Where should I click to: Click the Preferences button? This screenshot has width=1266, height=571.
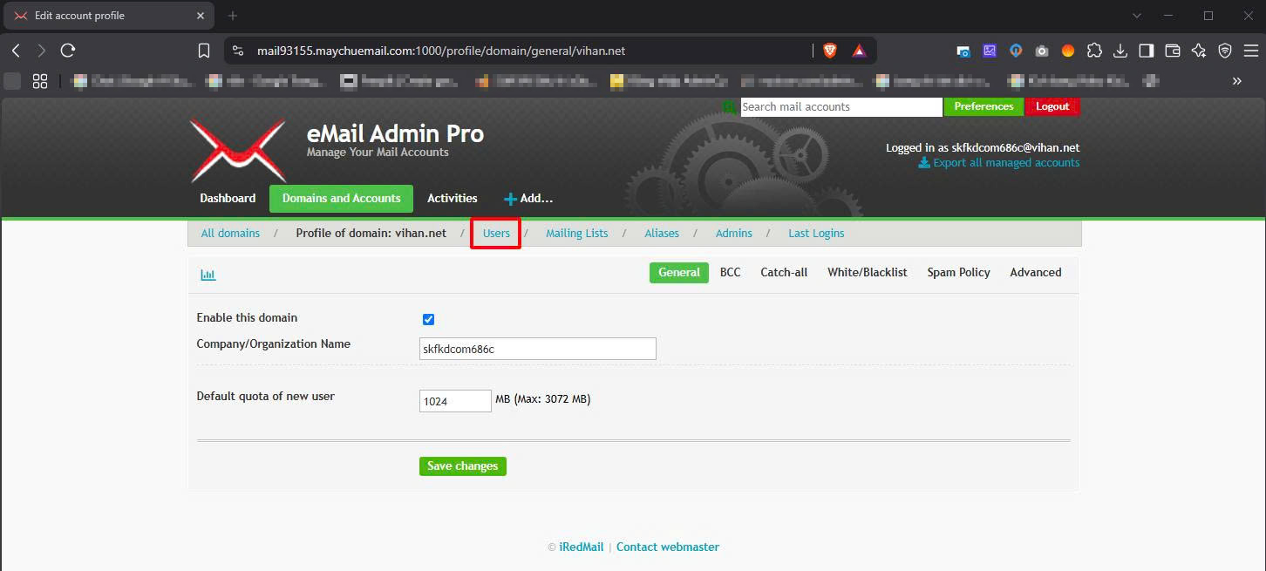click(984, 106)
